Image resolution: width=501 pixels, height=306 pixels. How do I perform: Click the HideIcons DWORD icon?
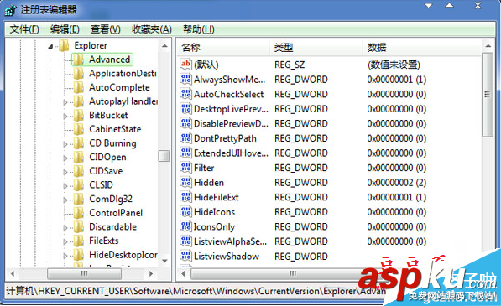[x=185, y=211]
